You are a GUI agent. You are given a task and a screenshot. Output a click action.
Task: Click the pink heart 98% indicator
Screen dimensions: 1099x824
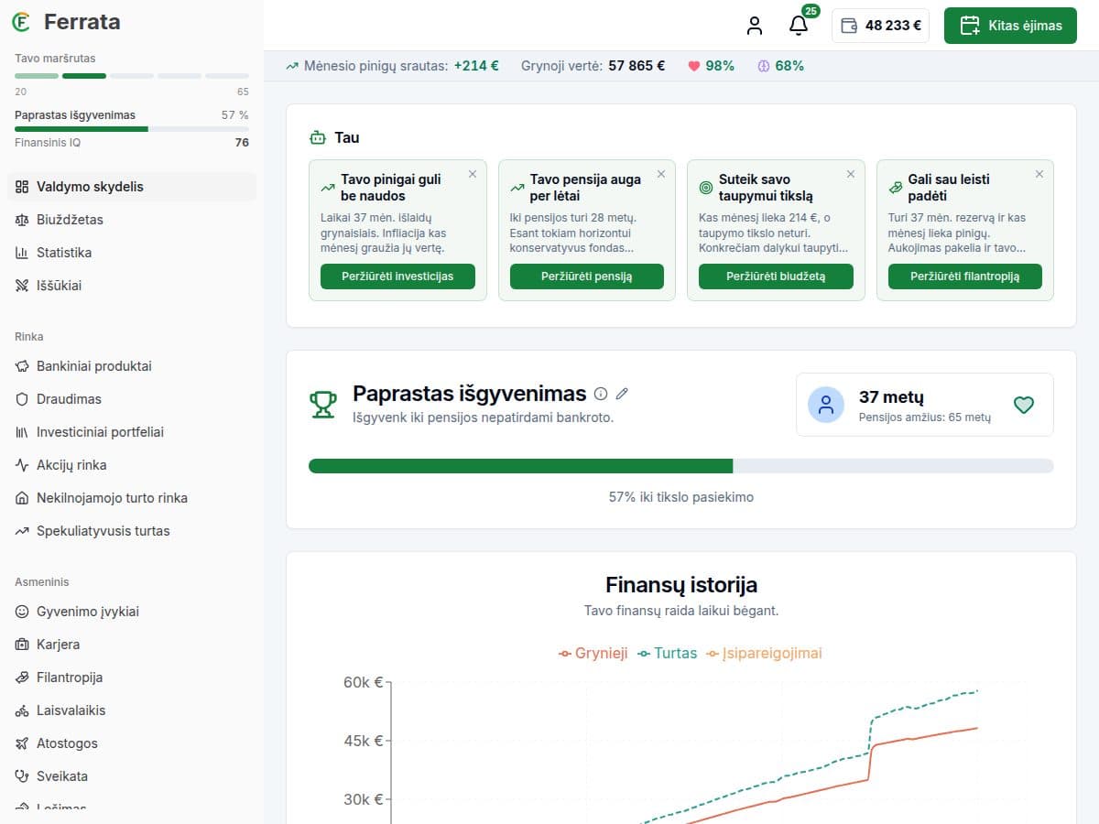tap(711, 66)
